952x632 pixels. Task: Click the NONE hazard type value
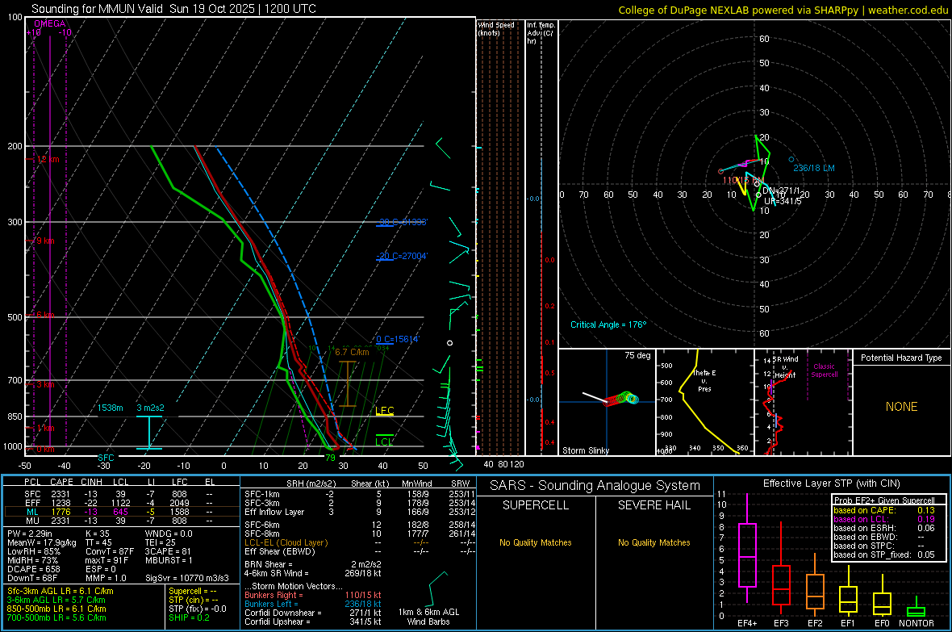[x=901, y=407]
